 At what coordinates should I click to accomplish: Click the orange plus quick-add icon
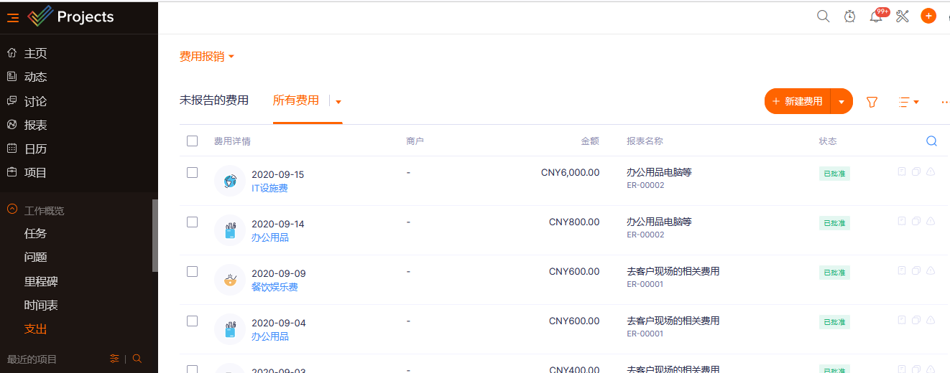point(928,16)
